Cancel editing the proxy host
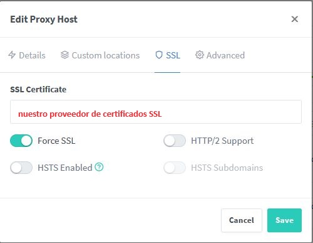The height and width of the screenshot is (243, 313). tap(242, 220)
